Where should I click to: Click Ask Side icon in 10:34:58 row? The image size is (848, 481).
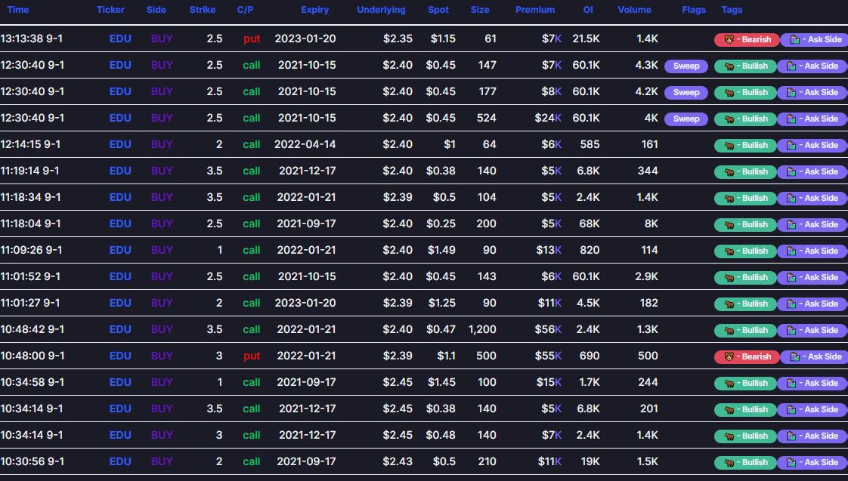tap(791, 383)
